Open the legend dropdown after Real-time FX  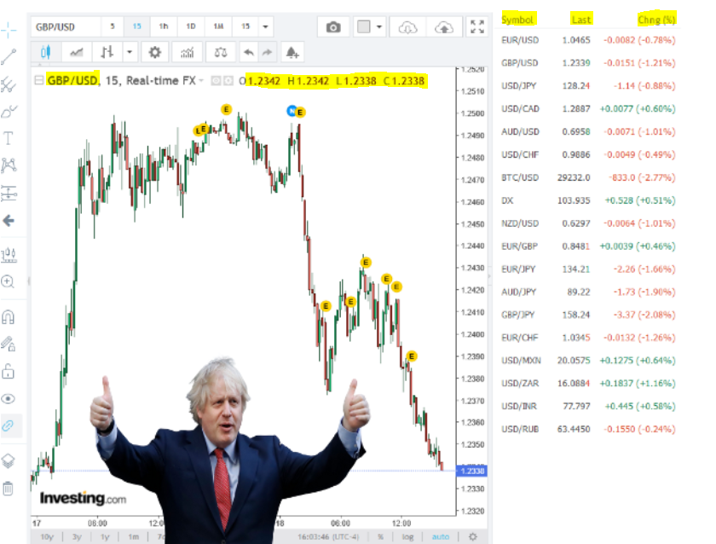coord(201,81)
